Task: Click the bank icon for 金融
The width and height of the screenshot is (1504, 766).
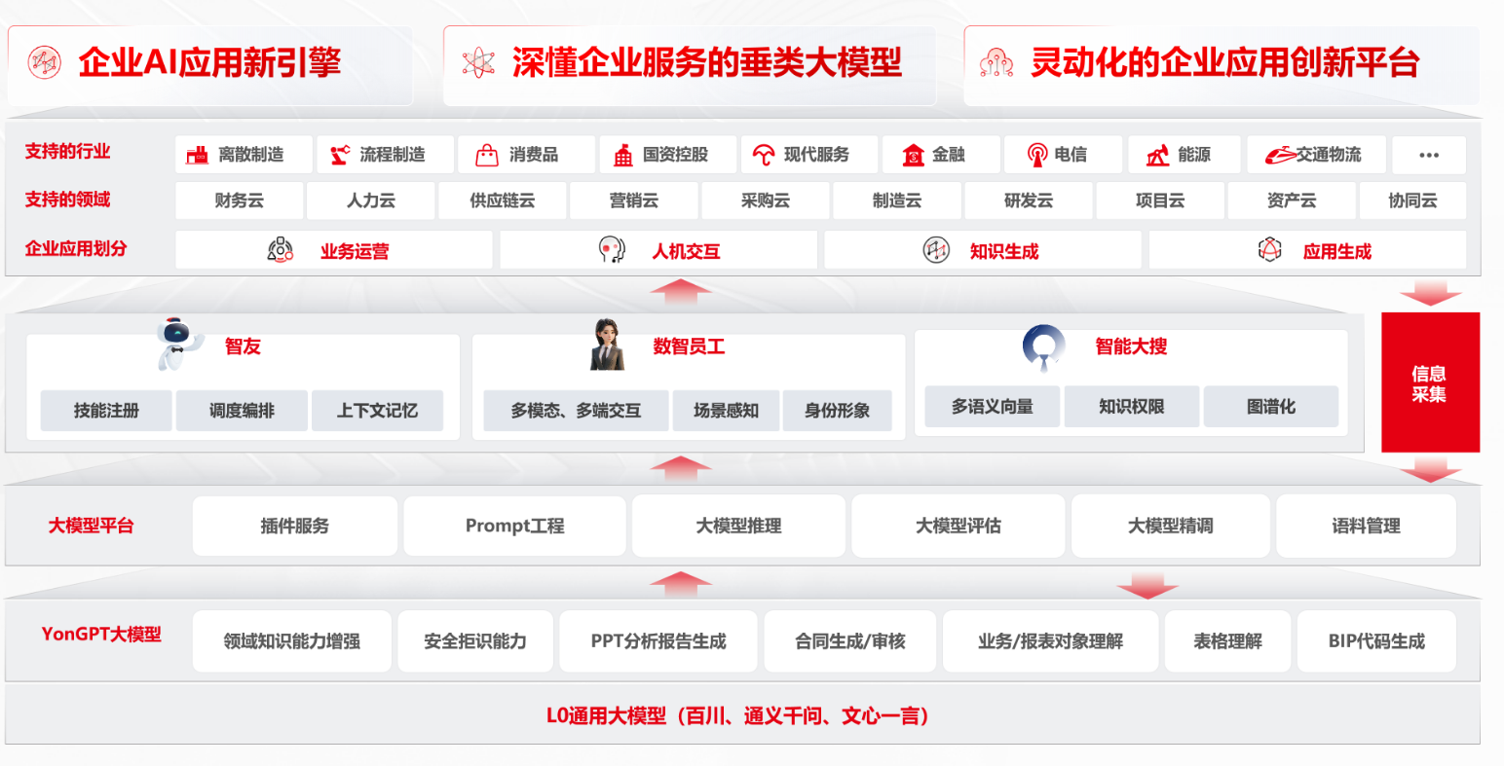Action: [913, 155]
